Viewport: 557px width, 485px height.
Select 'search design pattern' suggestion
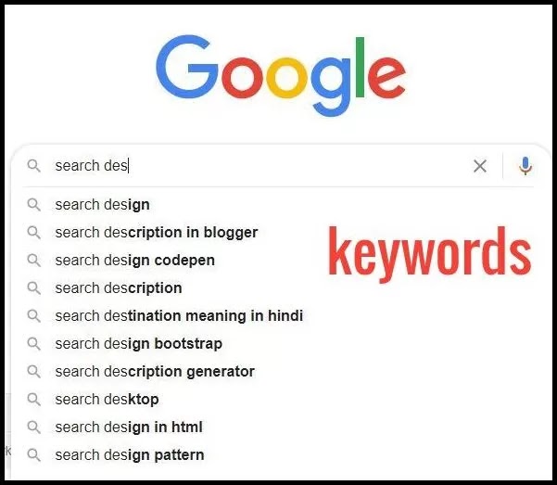130,455
